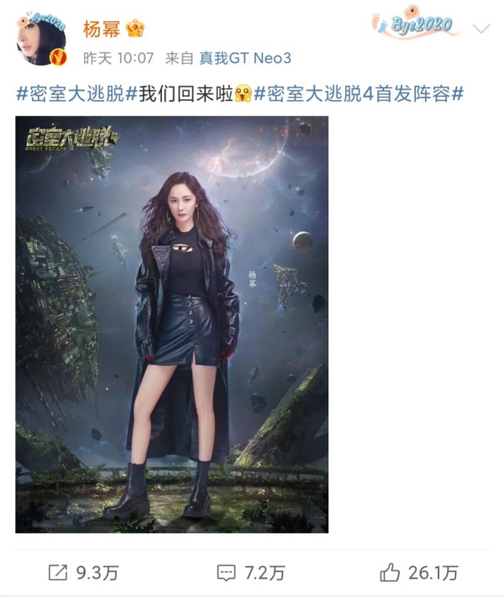Tap the gold crown membership badge

click(135, 29)
